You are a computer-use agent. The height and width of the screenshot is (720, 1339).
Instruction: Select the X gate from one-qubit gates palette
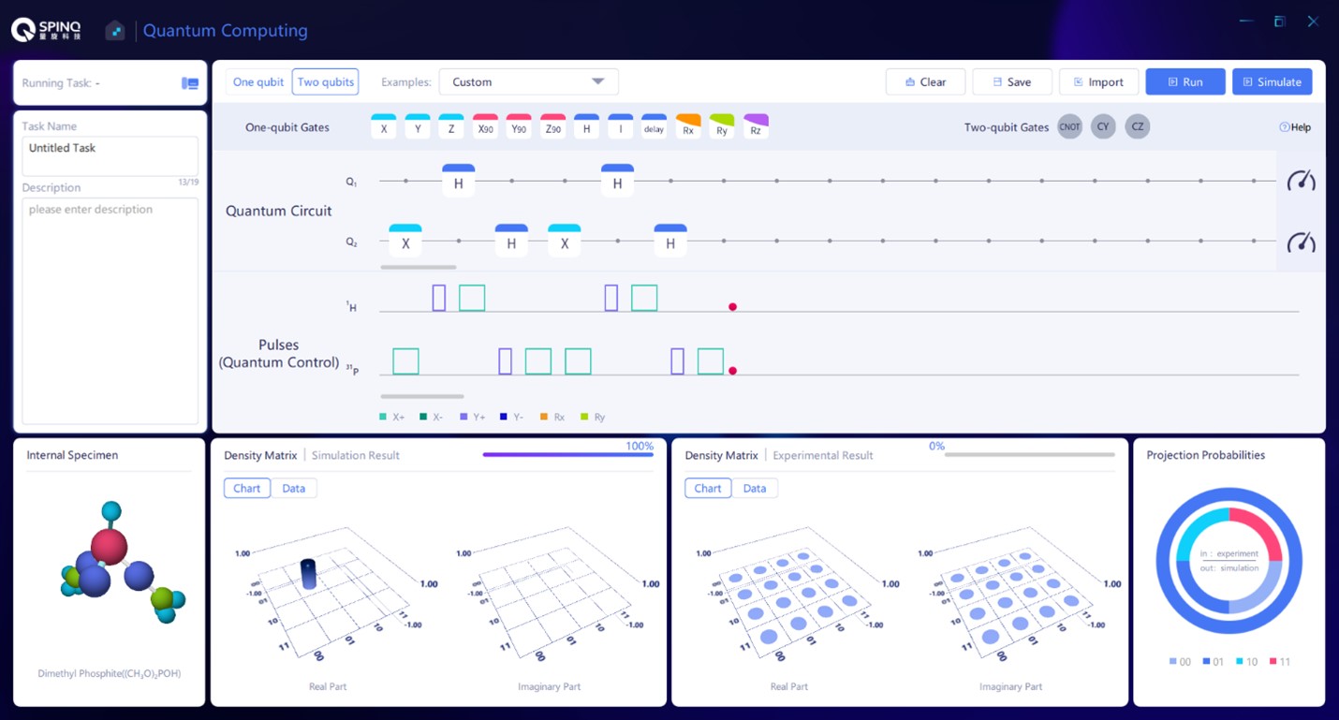[x=384, y=126]
